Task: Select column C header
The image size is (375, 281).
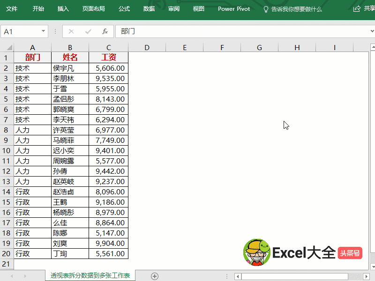Action: [108, 47]
